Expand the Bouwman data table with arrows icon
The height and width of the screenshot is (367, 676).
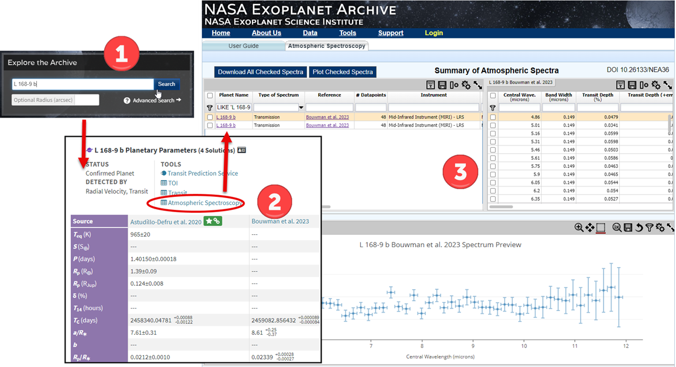coord(668,85)
